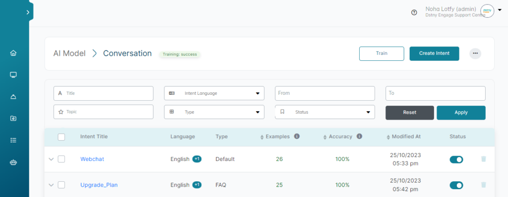Image resolution: width=508 pixels, height=197 pixels.
Task: Check the select-all header checkbox
Action: [61, 137]
